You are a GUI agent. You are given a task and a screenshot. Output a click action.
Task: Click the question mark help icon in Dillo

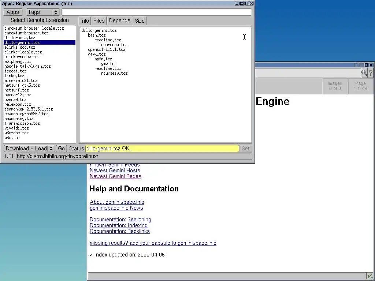371,73
